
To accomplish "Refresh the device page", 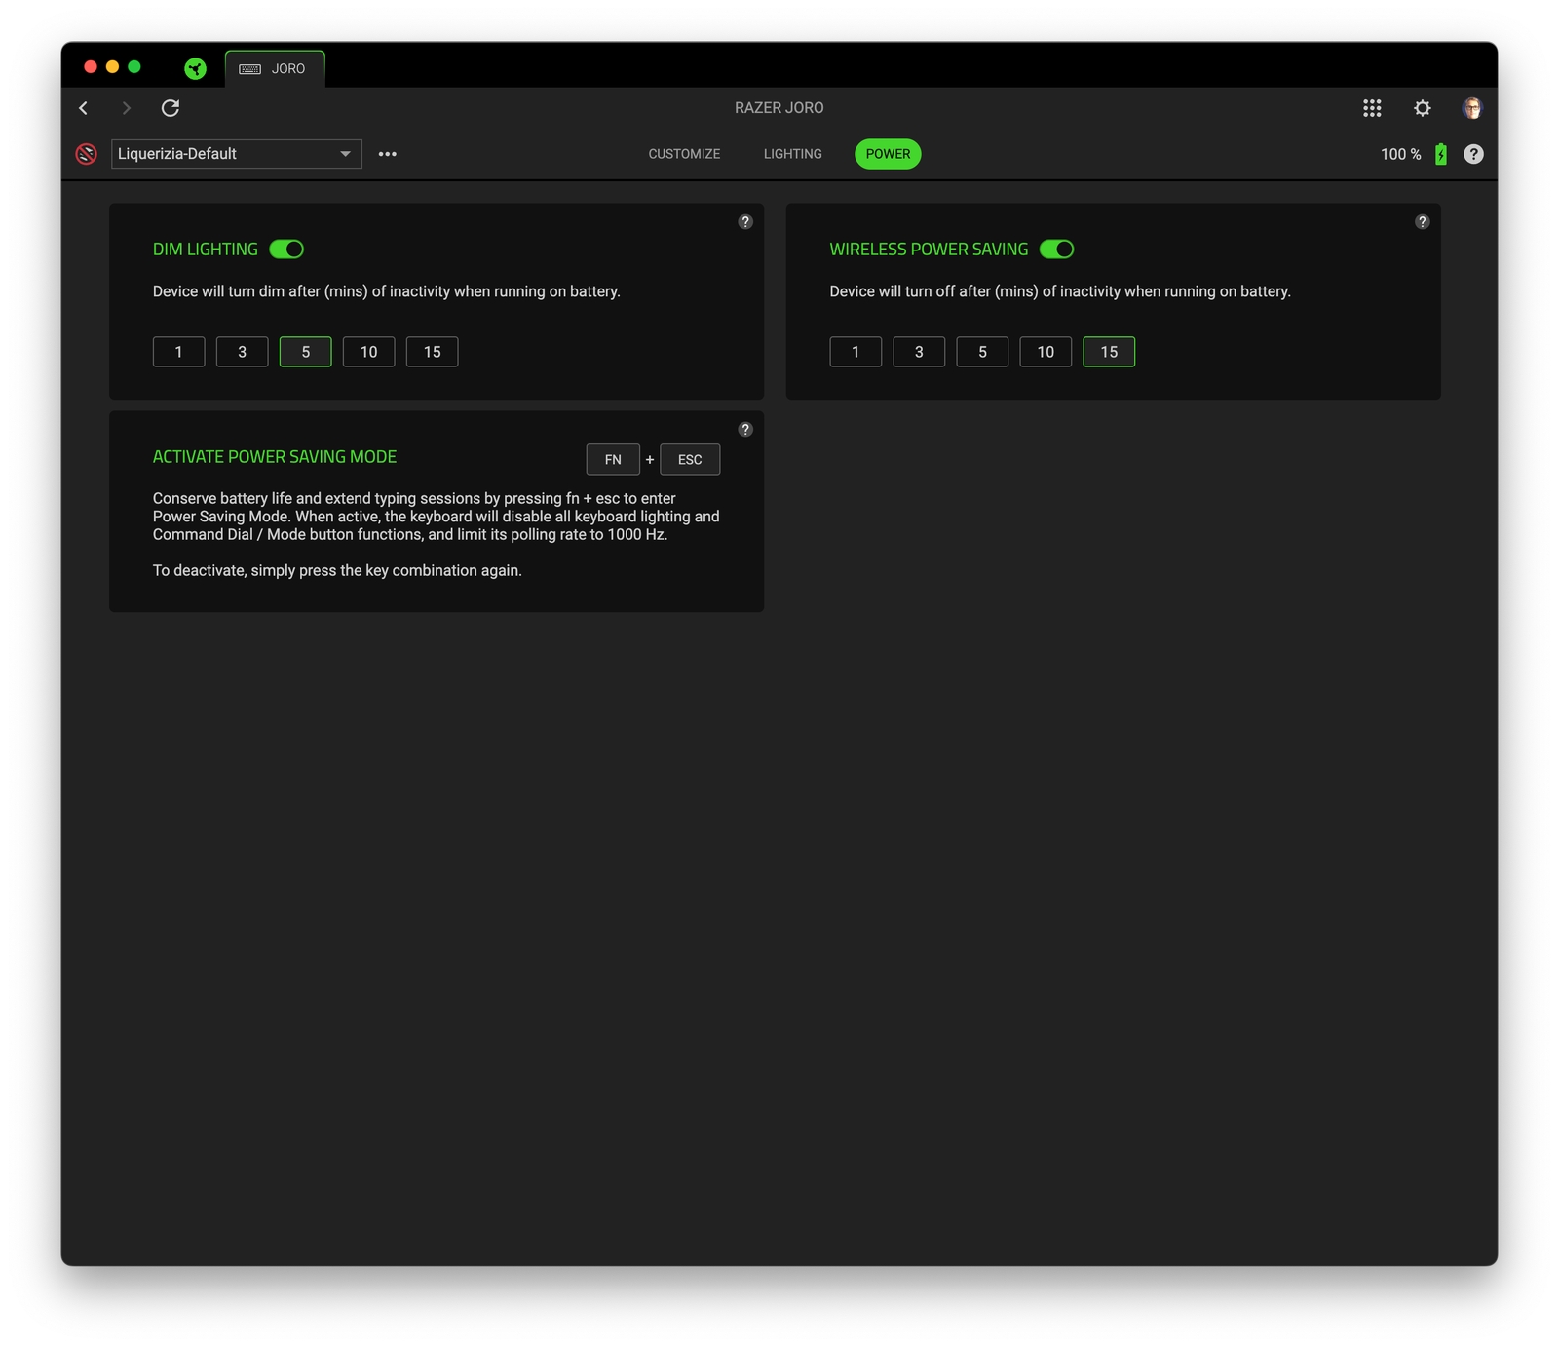I will tap(171, 108).
